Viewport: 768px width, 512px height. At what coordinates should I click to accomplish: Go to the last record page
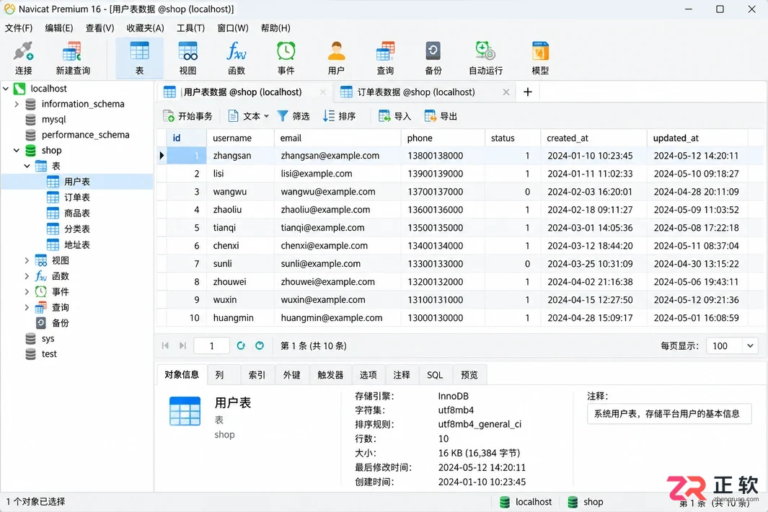point(182,345)
